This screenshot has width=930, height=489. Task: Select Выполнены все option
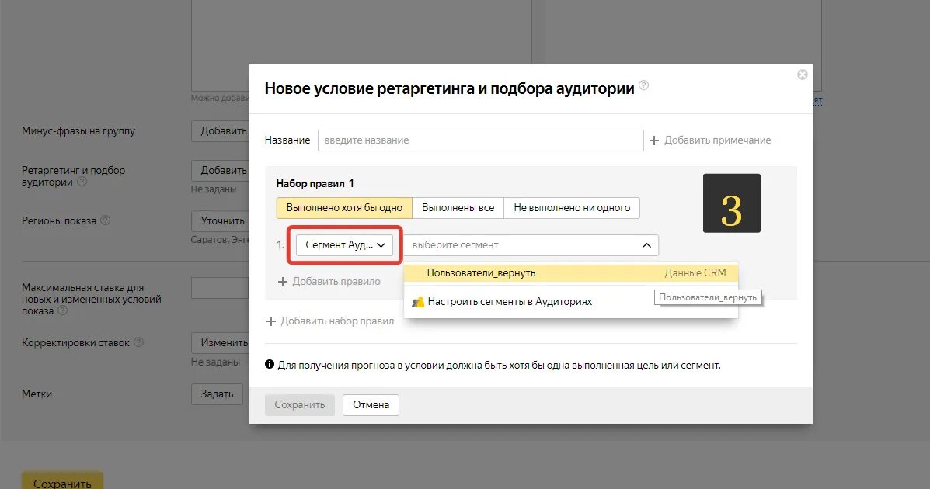pos(458,207)
